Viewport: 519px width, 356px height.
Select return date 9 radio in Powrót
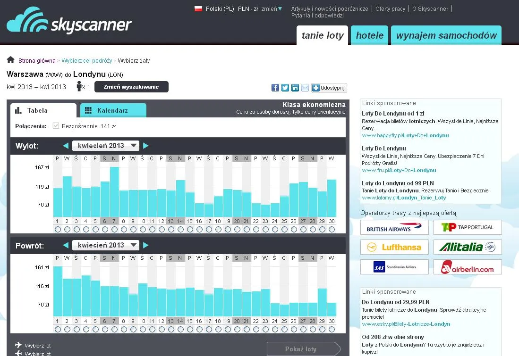tap(133, 329)
